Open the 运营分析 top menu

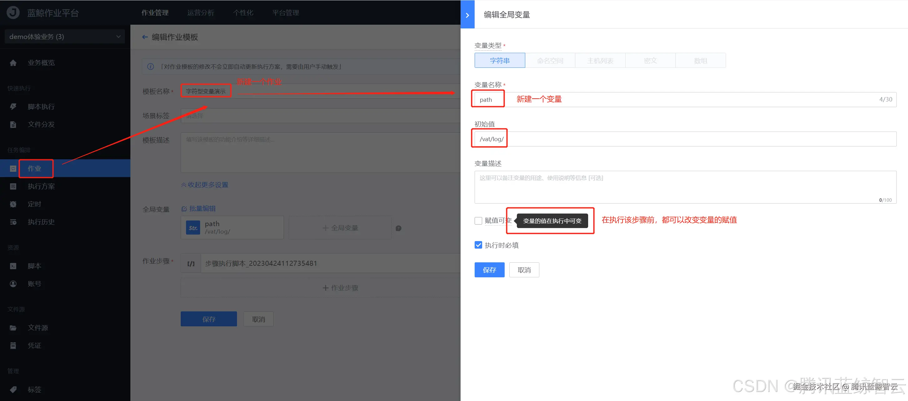click(200, 13)
